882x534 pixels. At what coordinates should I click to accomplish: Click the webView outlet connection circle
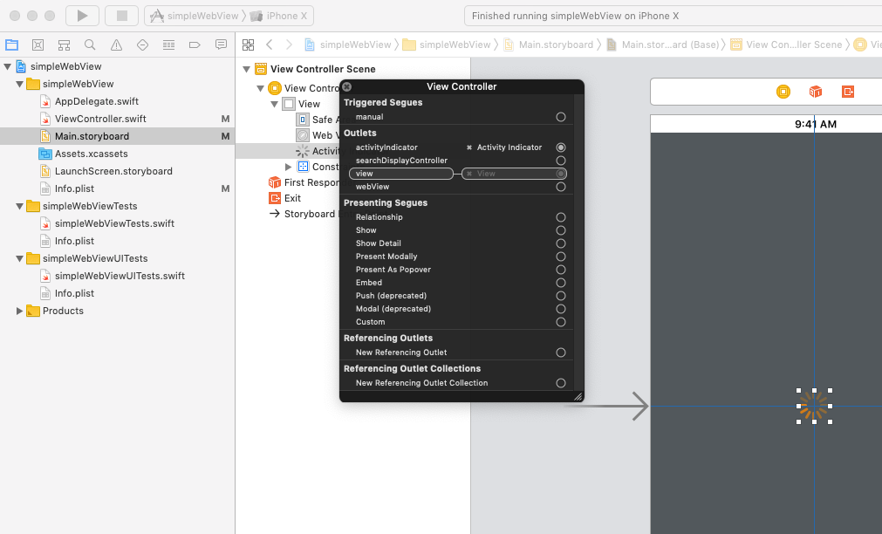[561, 187]
